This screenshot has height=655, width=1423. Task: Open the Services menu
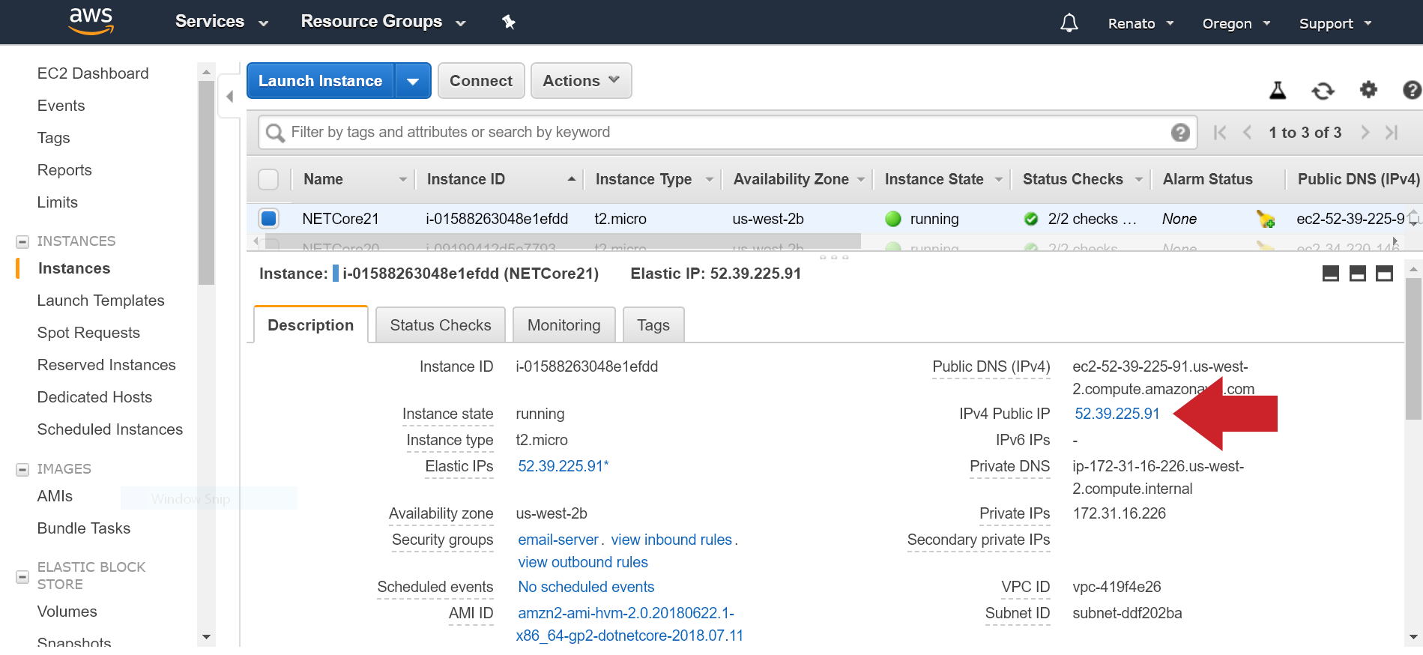(x=222, y=22)
